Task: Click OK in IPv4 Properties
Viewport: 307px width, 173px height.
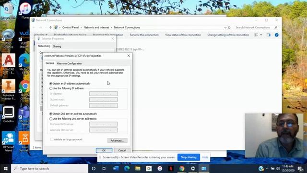Action: click(x=104, y=150)
